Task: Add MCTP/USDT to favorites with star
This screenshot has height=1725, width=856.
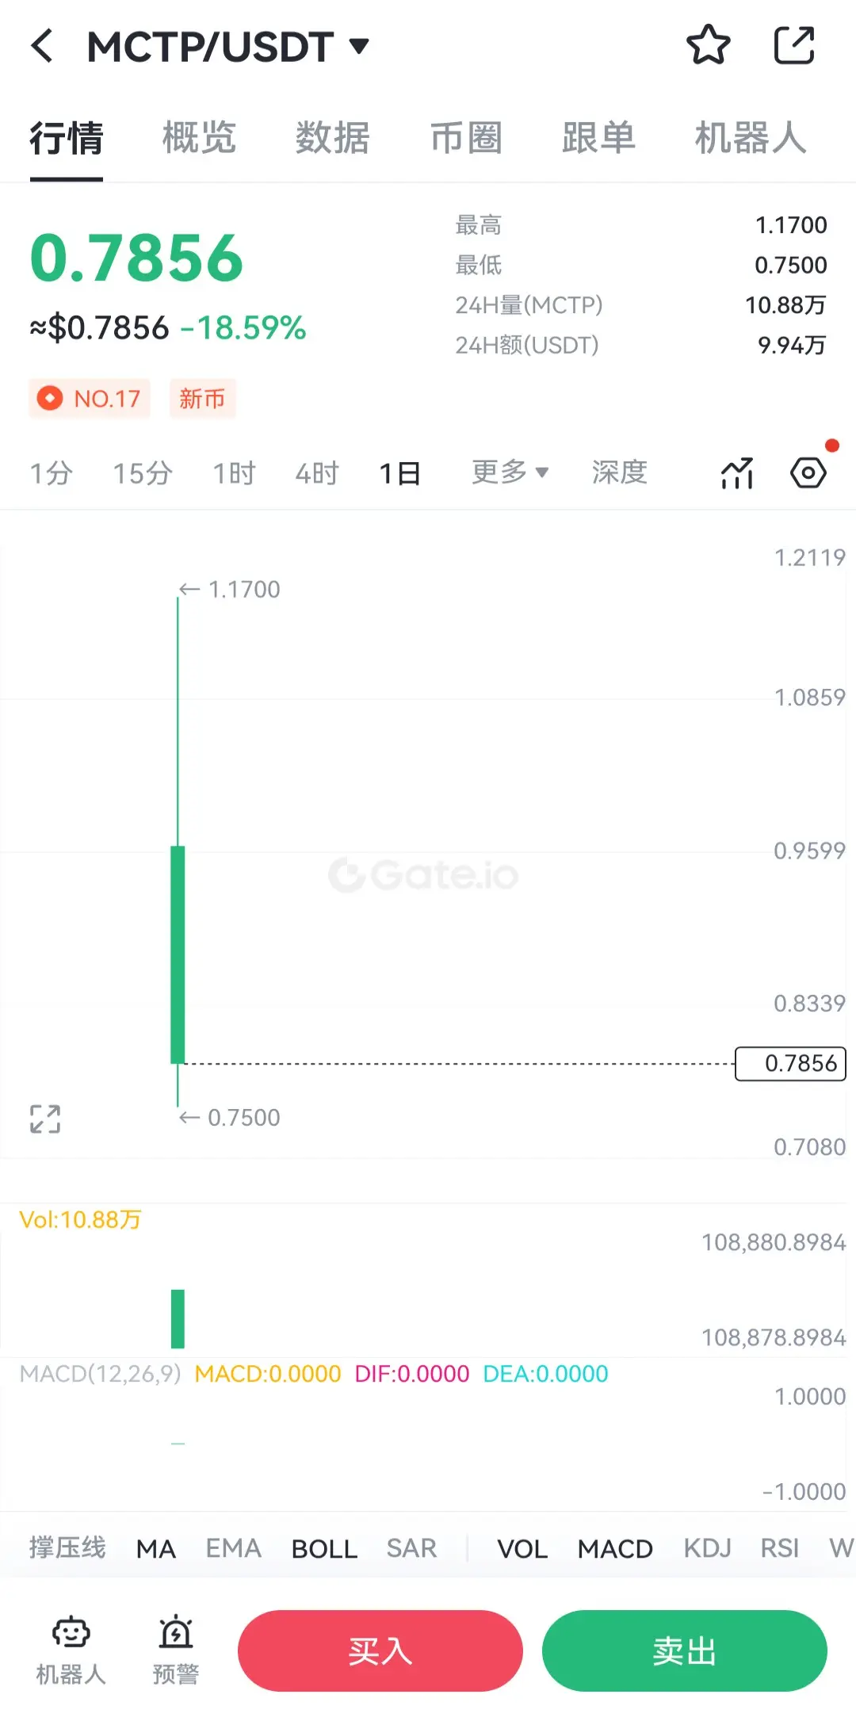Action: tap(708, 45)
